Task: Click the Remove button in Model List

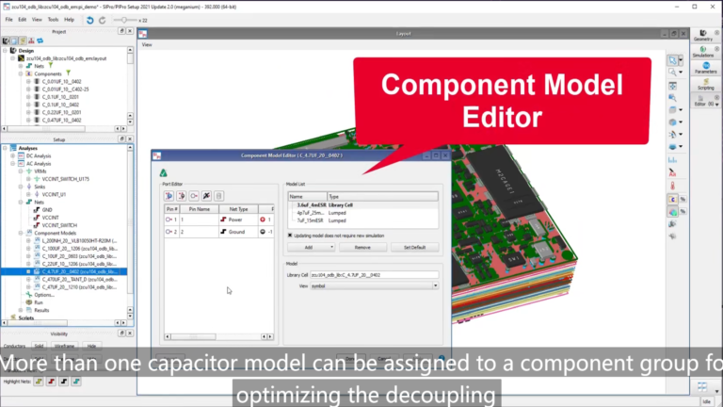Action: pyautogui.click(x=362, y=248)
